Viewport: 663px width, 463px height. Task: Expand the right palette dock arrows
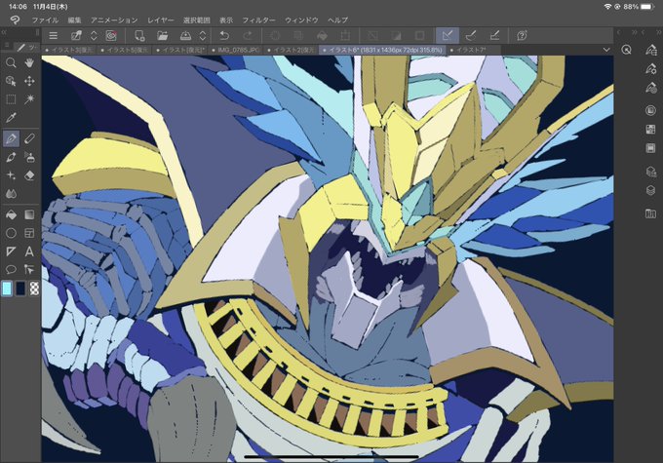(634, 32)
